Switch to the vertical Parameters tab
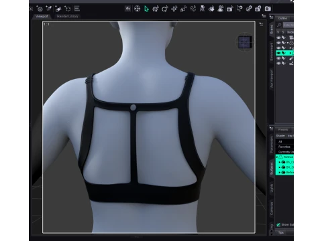The width and height of the screenshot is (322, 241). (272, 145)
